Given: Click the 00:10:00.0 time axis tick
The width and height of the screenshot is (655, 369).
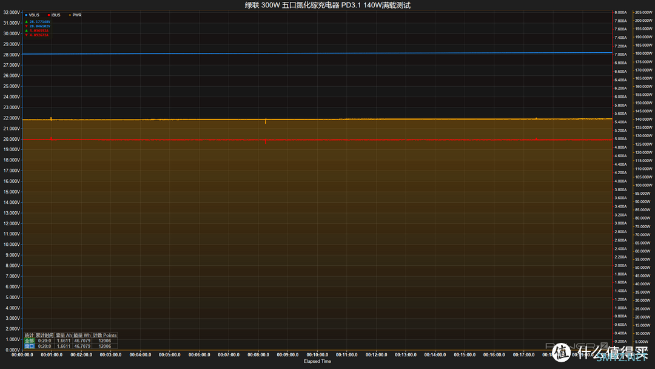Looking at the screenshot, I should click(x=317, y=355).
